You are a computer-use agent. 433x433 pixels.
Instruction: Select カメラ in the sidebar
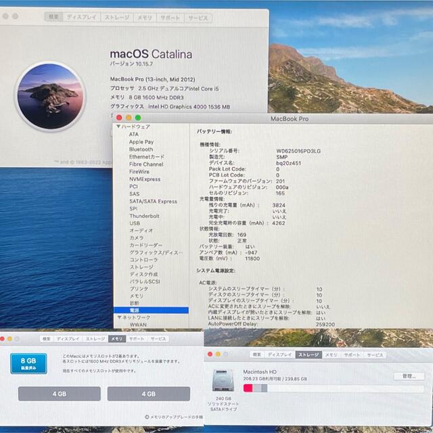(137, 237)
